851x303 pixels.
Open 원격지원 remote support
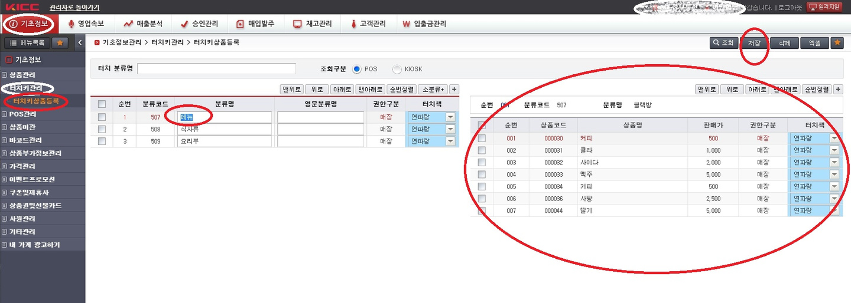[x=824, y=7]
